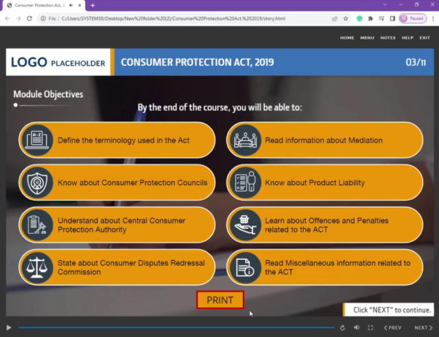This screenshot has width=439, height=337.
Task: Open the Chrome extensions puzzle icon
Action: pyautogui.click(x=372, y=18)
